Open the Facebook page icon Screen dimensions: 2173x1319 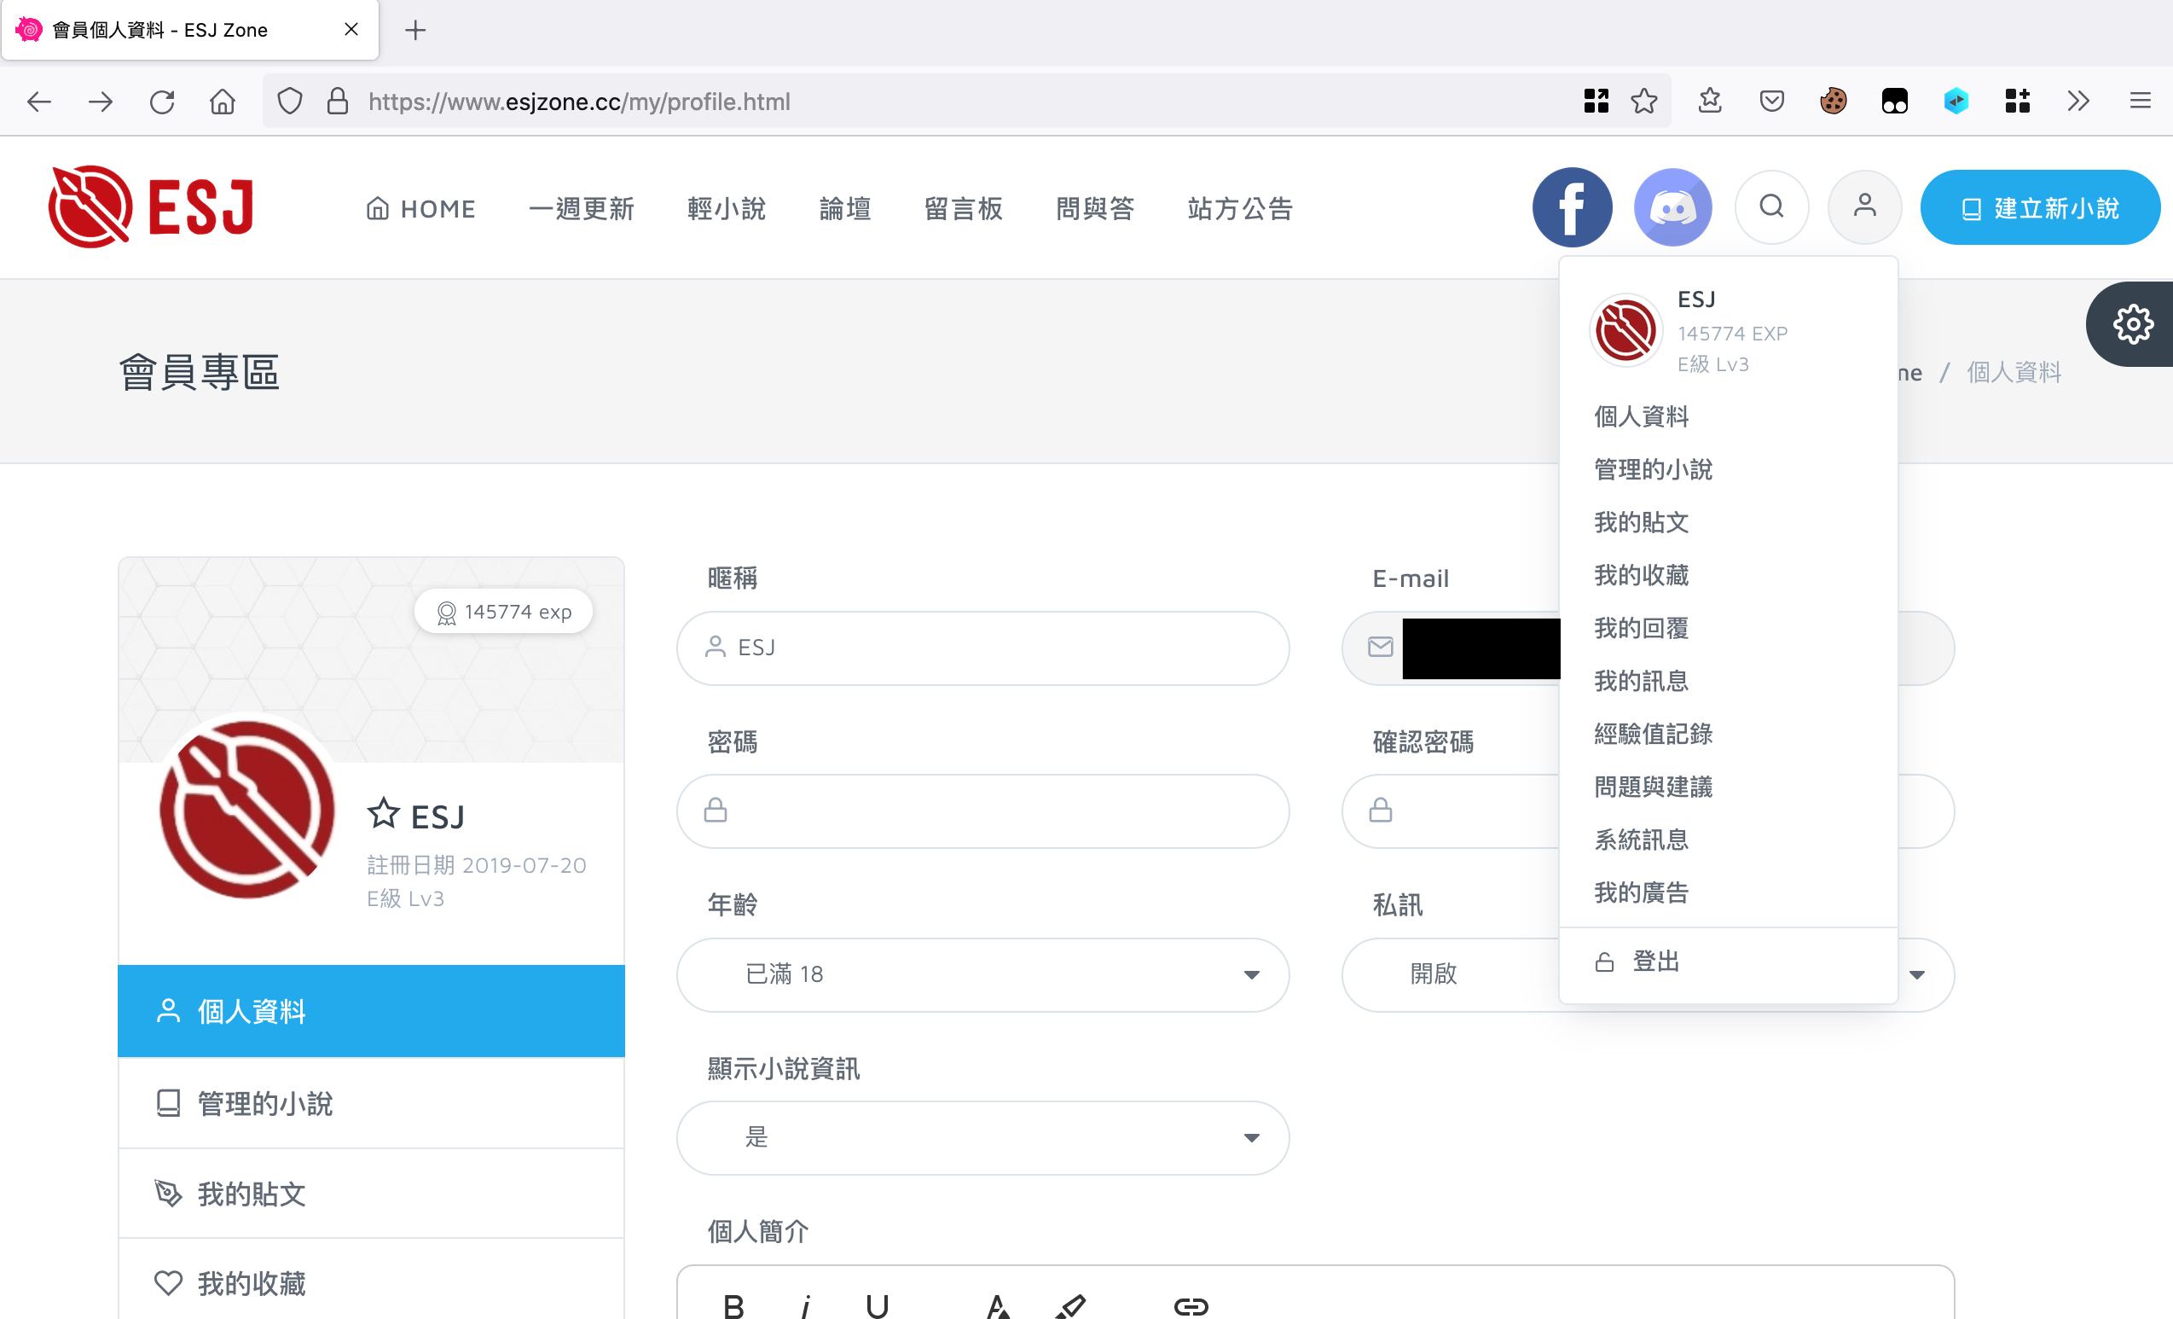(x=1572, y=207)
